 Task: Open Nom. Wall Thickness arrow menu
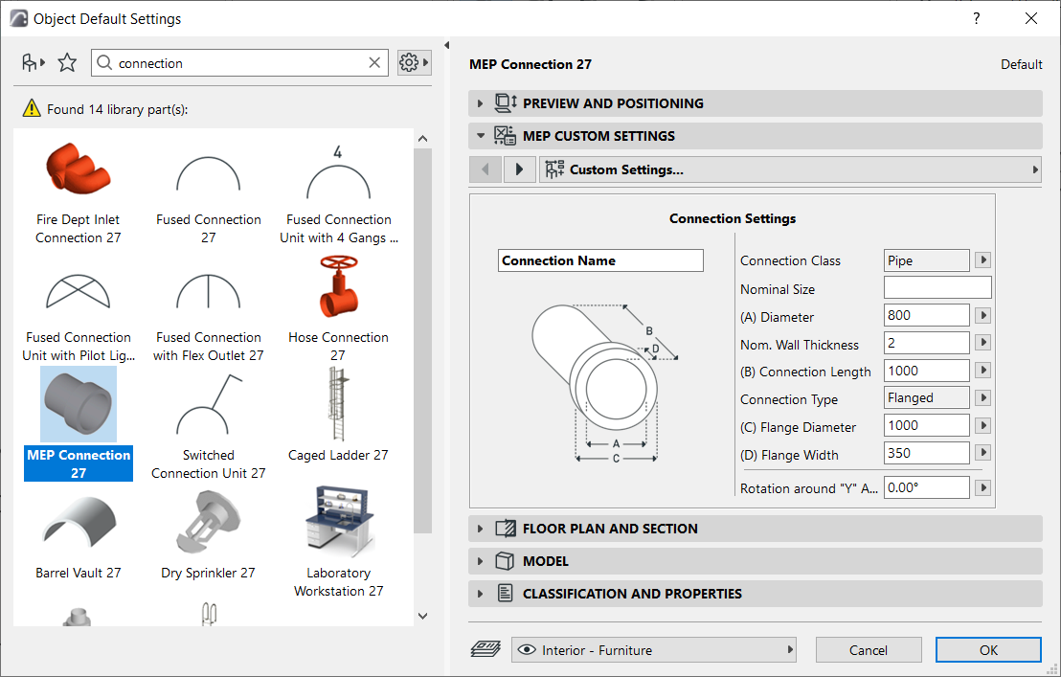[983, 343]
